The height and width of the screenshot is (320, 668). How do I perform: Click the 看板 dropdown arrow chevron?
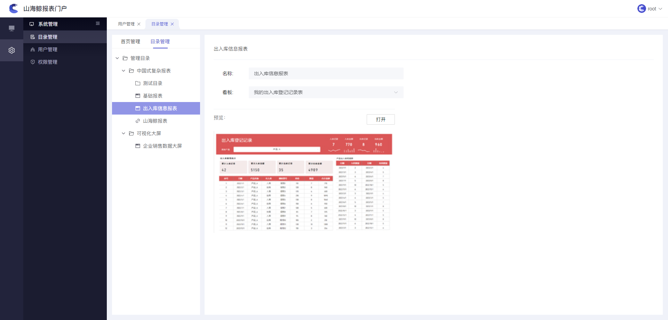(x=396, y=92)
